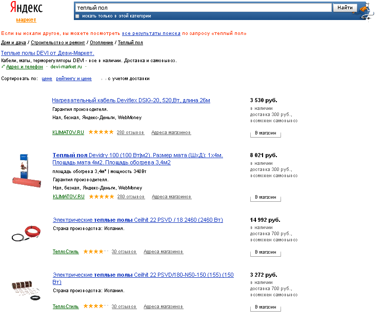
Task: Open Ceilhit 22 PSVD / 18 2460 listing
Action: (138, 220)
